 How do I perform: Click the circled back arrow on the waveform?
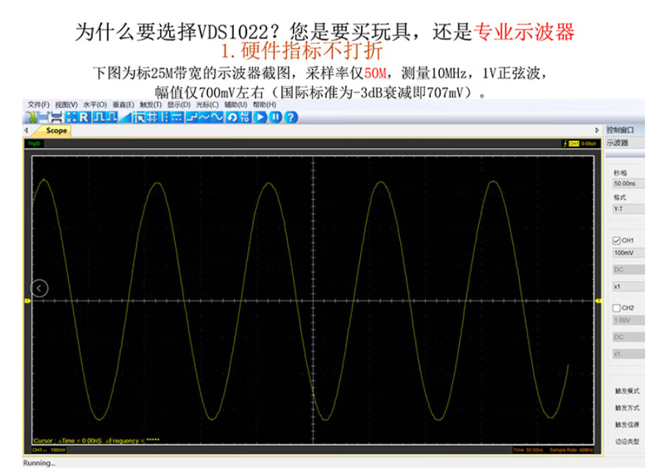39,288
